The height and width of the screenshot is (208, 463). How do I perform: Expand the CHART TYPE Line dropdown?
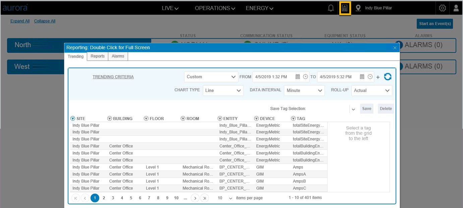[x=223, y=90]
